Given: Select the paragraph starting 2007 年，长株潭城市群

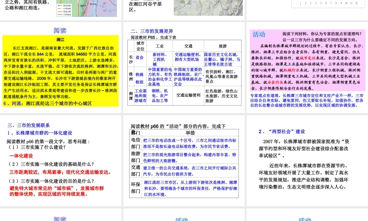Looking at the screenshot, I should (304, 149).
